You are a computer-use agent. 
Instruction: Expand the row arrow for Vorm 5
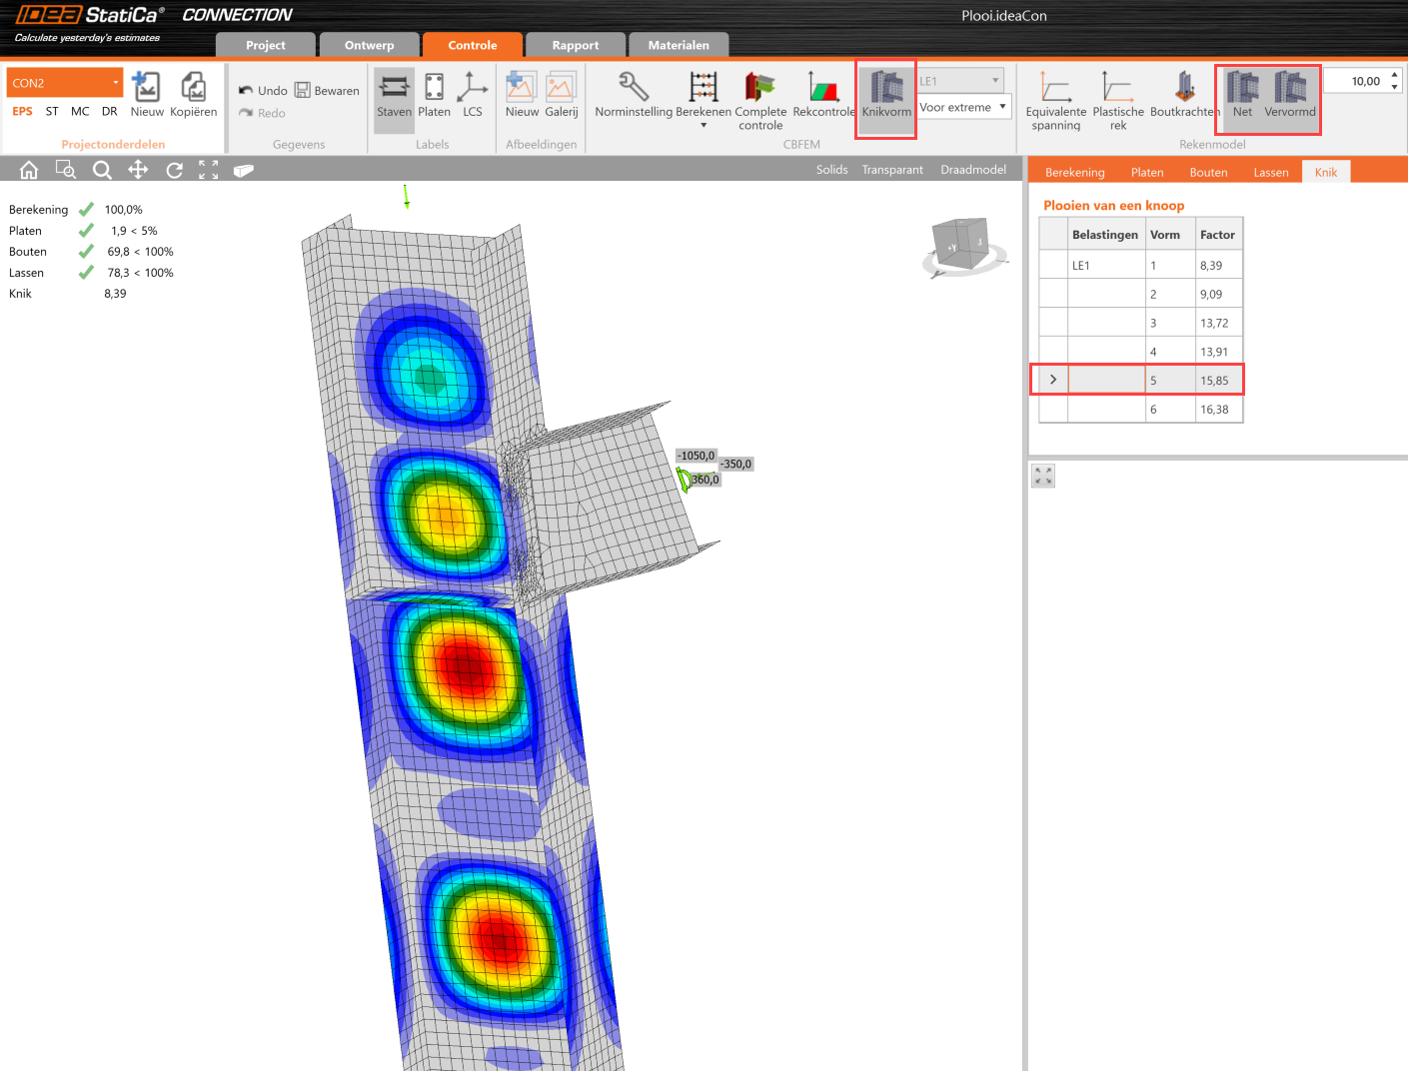tap(1053, 380)
